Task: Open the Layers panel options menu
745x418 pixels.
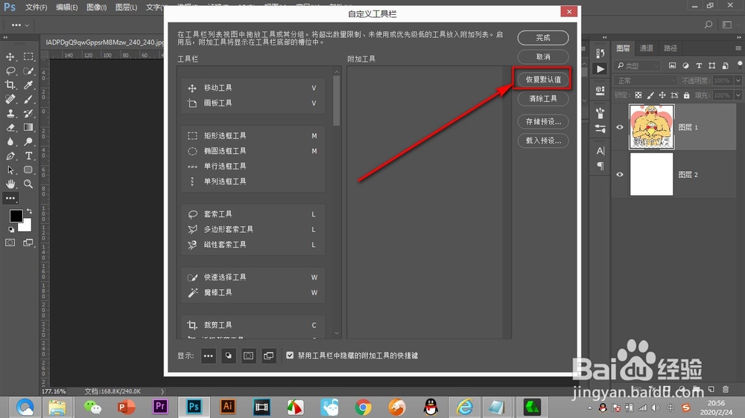Action: (738, 48)
